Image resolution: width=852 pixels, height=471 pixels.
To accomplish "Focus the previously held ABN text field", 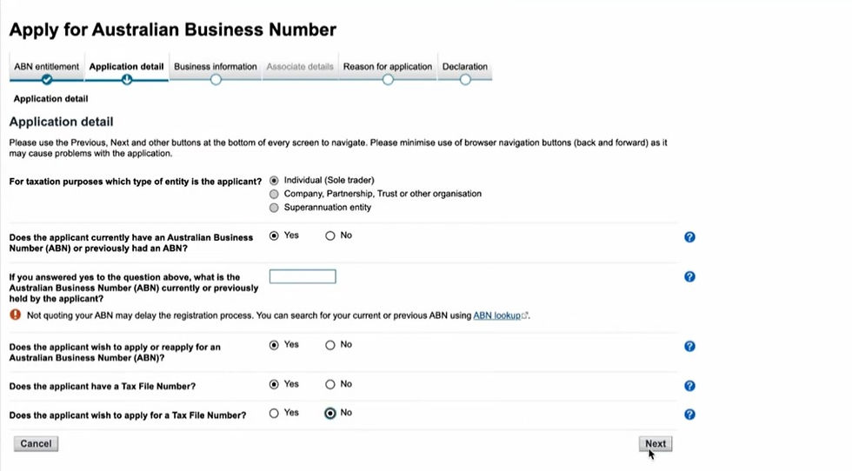I will 303,276.
